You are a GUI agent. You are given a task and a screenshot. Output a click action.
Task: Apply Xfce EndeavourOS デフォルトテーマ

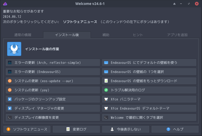(149, 108)
